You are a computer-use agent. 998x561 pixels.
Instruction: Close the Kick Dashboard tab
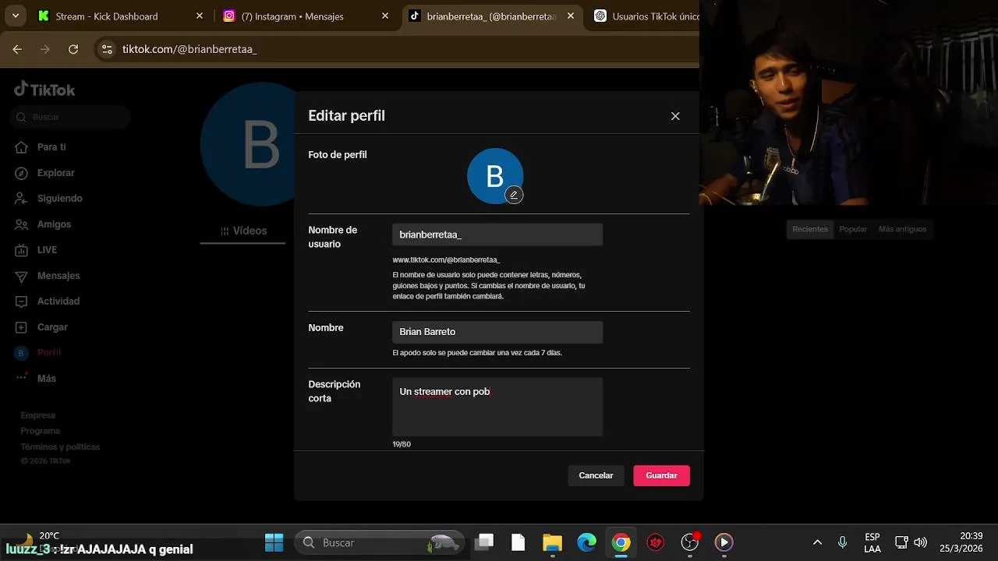(x=200, y=16)
